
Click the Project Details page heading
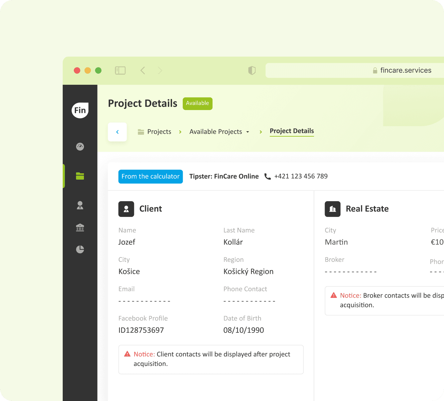(x=143, y=103)
